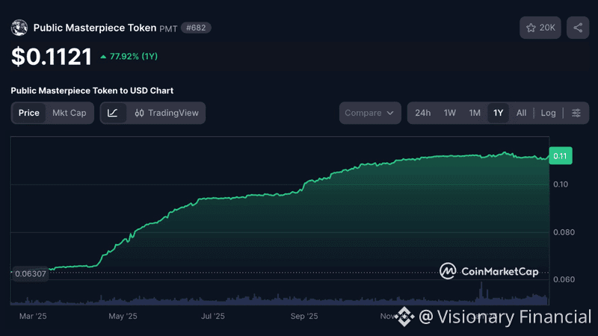This screenshot has width=598, height=336.
Task: Click the CoinMarketCap logo on chart
Action: tap(489, 271)
